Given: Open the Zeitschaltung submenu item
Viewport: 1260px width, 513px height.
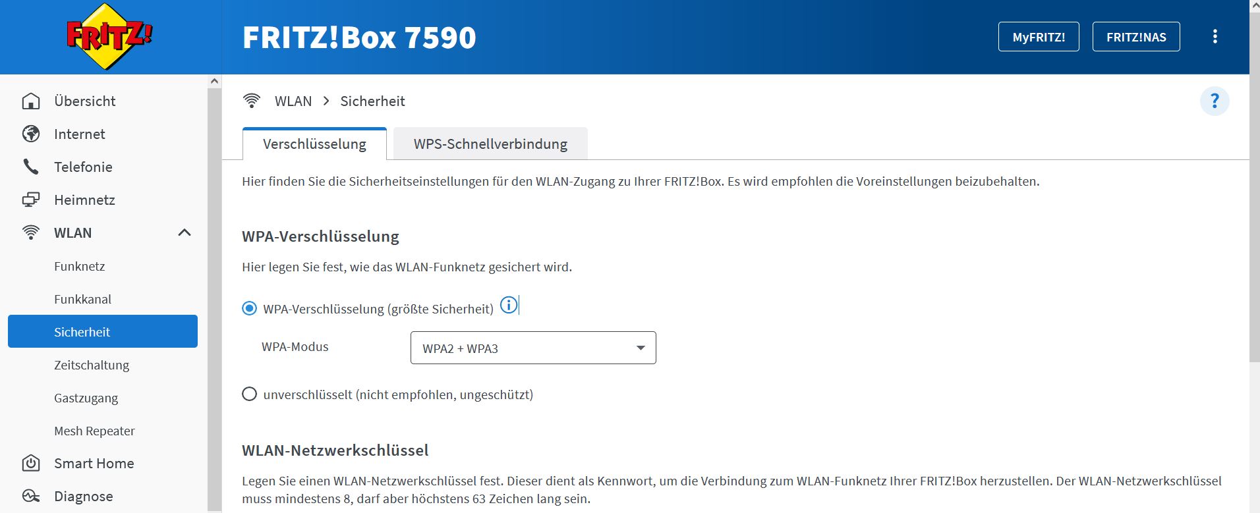Looking at the screenshot, I should [x=92, y=365].
